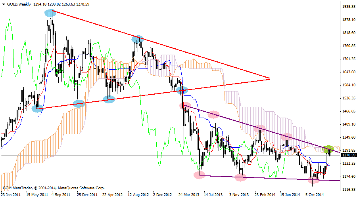Click the current price label 1270.59
357x198 pixels.
[348, 156]
